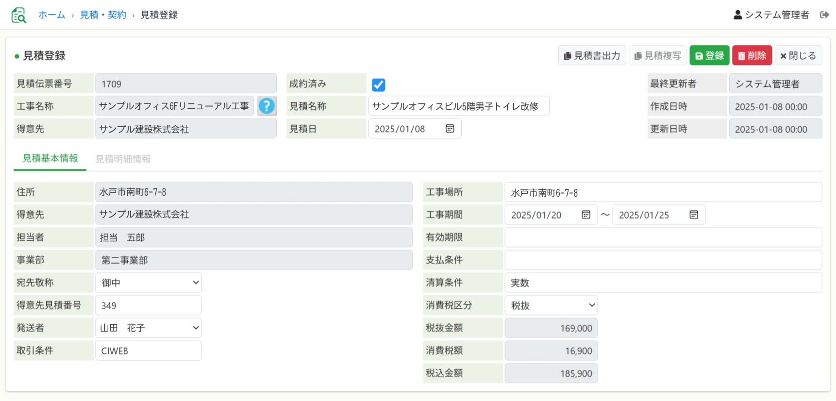Expand the 消費税区分 dropdown

click(551, 305)
